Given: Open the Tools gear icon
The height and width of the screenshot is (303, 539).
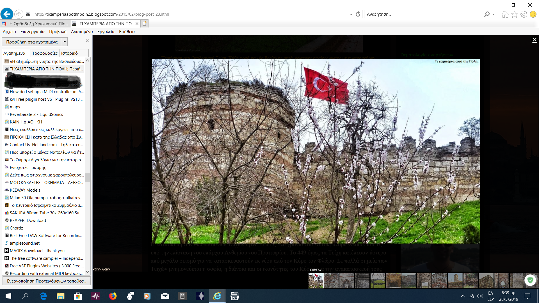Looking at the screenshot, I should click(x=524, y=14).
